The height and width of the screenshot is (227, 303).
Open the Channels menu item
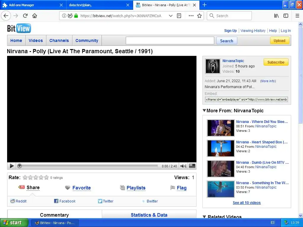click(59, 40)
